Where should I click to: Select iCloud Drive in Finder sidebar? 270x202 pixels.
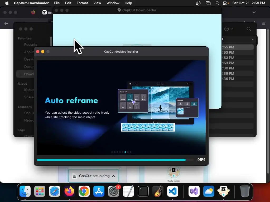tap(29, 90)
